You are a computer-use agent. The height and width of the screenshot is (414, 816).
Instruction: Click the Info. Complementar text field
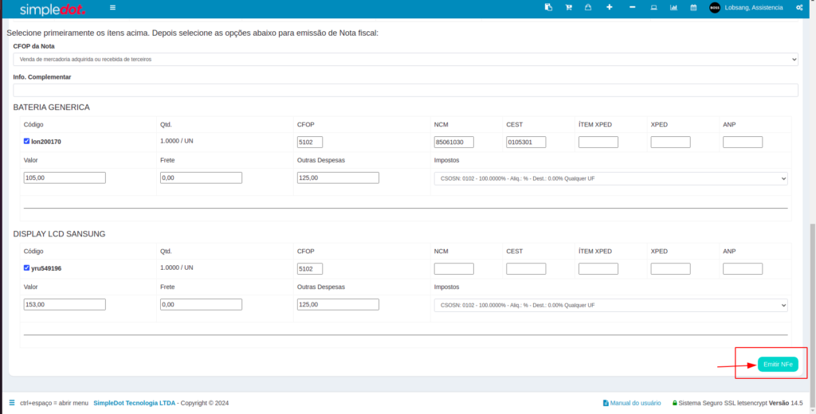point(405,90)
